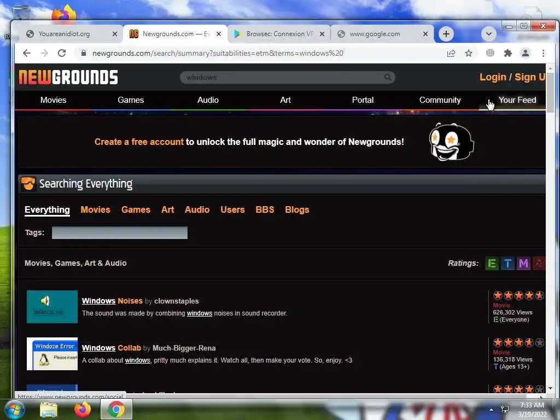560x420 pixels.
Task: Open the extensions puzzle icon
Action: click(x=507, y=53)
